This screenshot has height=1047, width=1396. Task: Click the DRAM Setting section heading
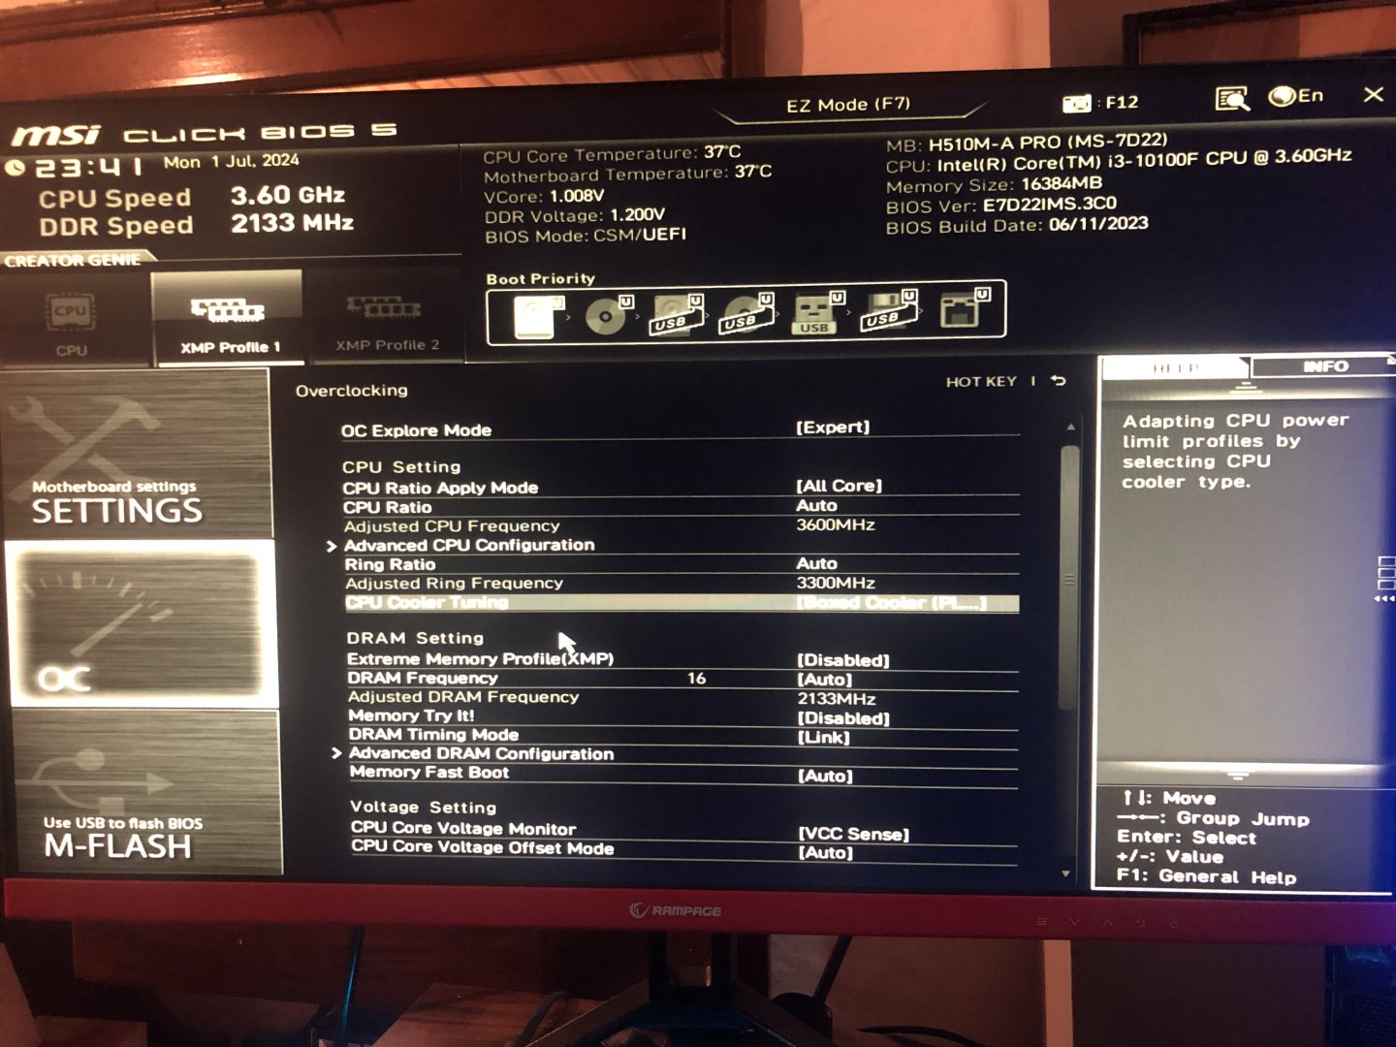(x=415, y=638)
